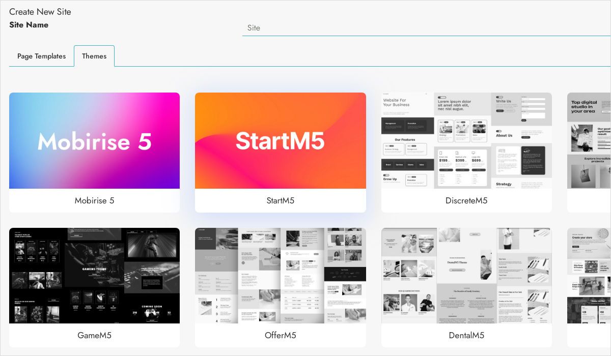Pick the orange StartM5 theme thumbnail
This screenshot has width=611, height=356.
pyautogui.click(x=280, y=140)
